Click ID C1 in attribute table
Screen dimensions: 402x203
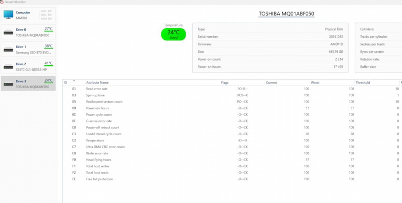click(x=74, y=134)
